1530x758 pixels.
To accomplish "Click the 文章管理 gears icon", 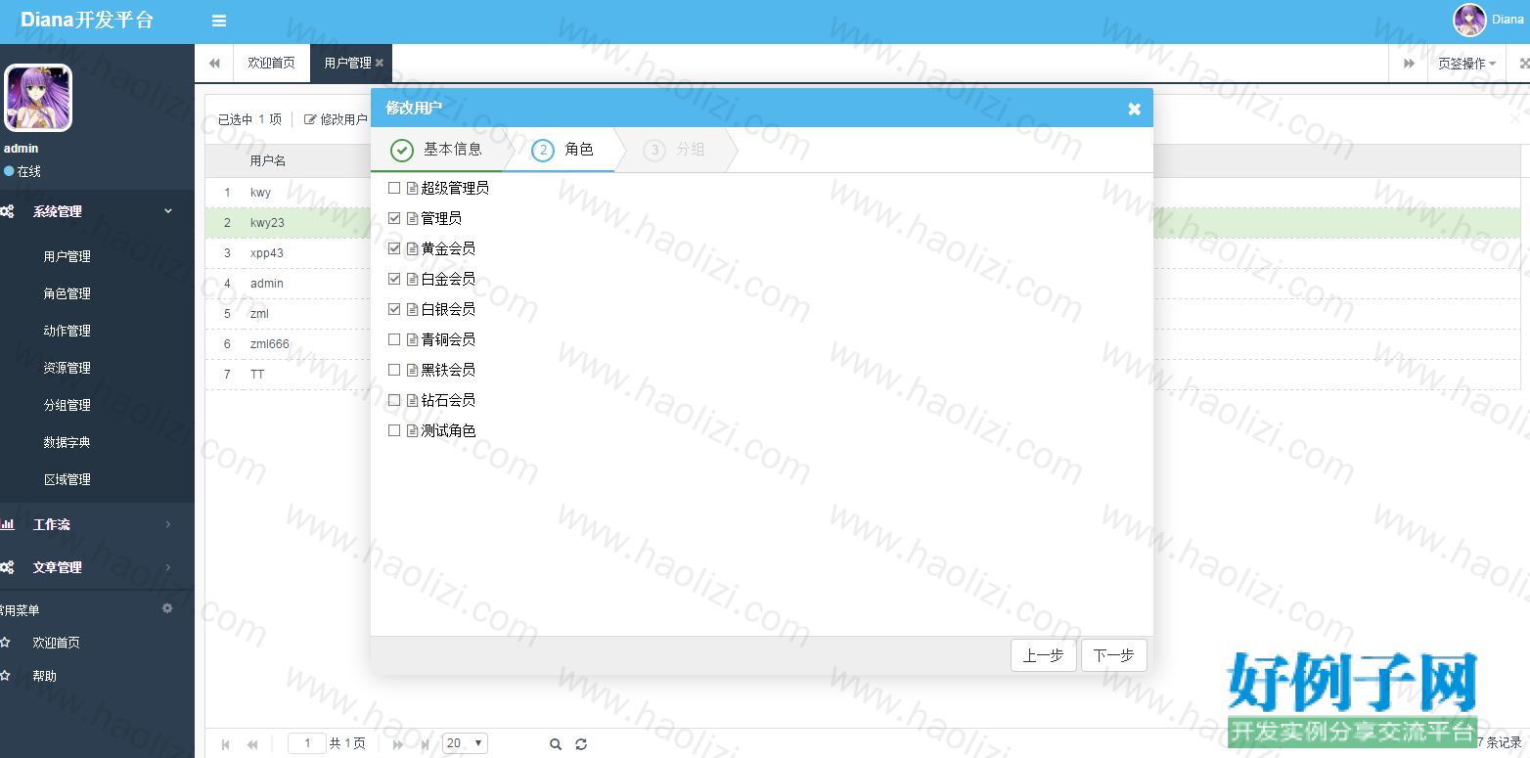I will click(x=7, y=567).
